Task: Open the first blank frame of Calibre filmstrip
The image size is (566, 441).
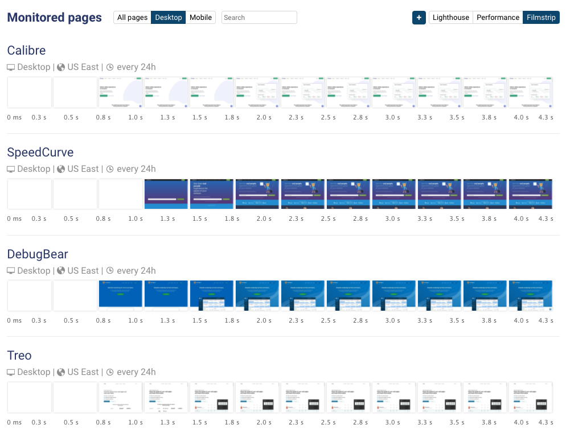Action: click(29, 92)
